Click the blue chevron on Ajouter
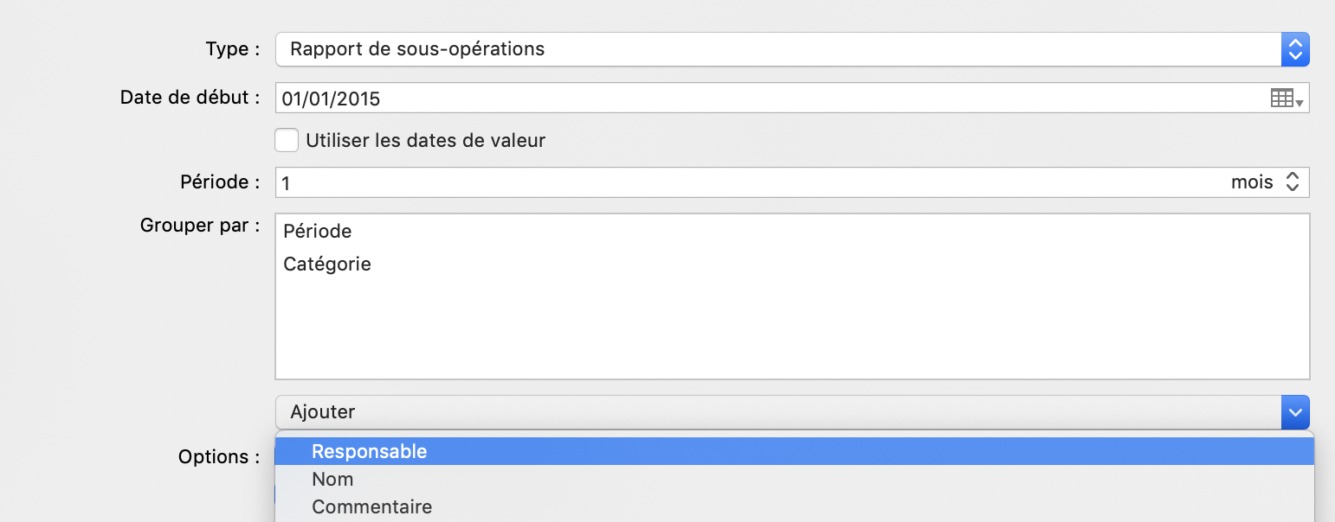Screen dimensions: 1335x522 click(x=1294, y=412)
